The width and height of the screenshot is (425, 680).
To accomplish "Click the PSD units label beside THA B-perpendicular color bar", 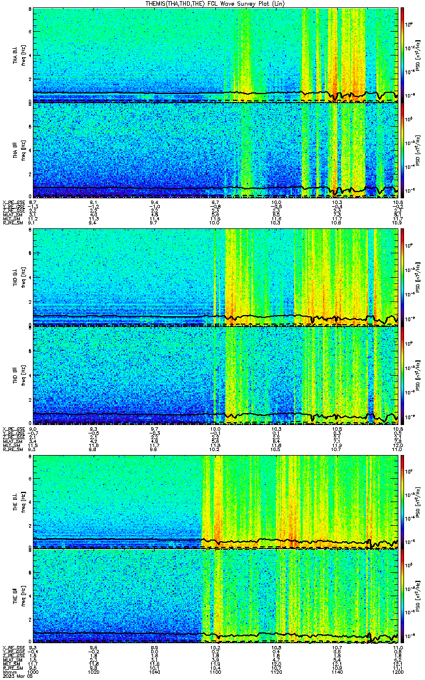I will pyautogui.click(x=418, y=55).
